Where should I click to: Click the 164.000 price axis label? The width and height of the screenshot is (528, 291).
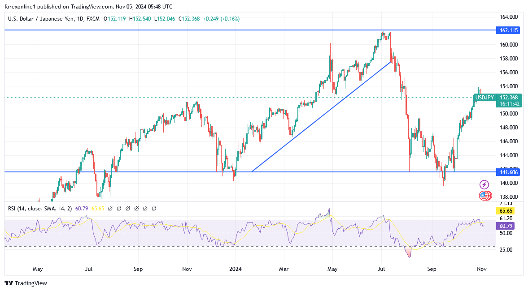[x=508, y=17]
